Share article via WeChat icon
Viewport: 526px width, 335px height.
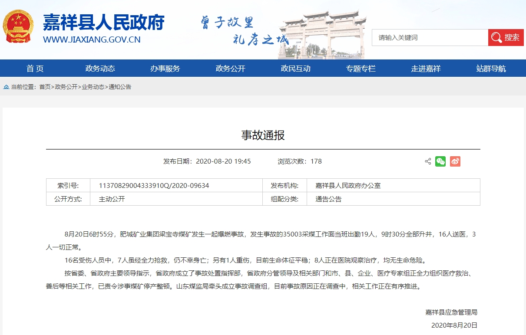click(440, 161)
